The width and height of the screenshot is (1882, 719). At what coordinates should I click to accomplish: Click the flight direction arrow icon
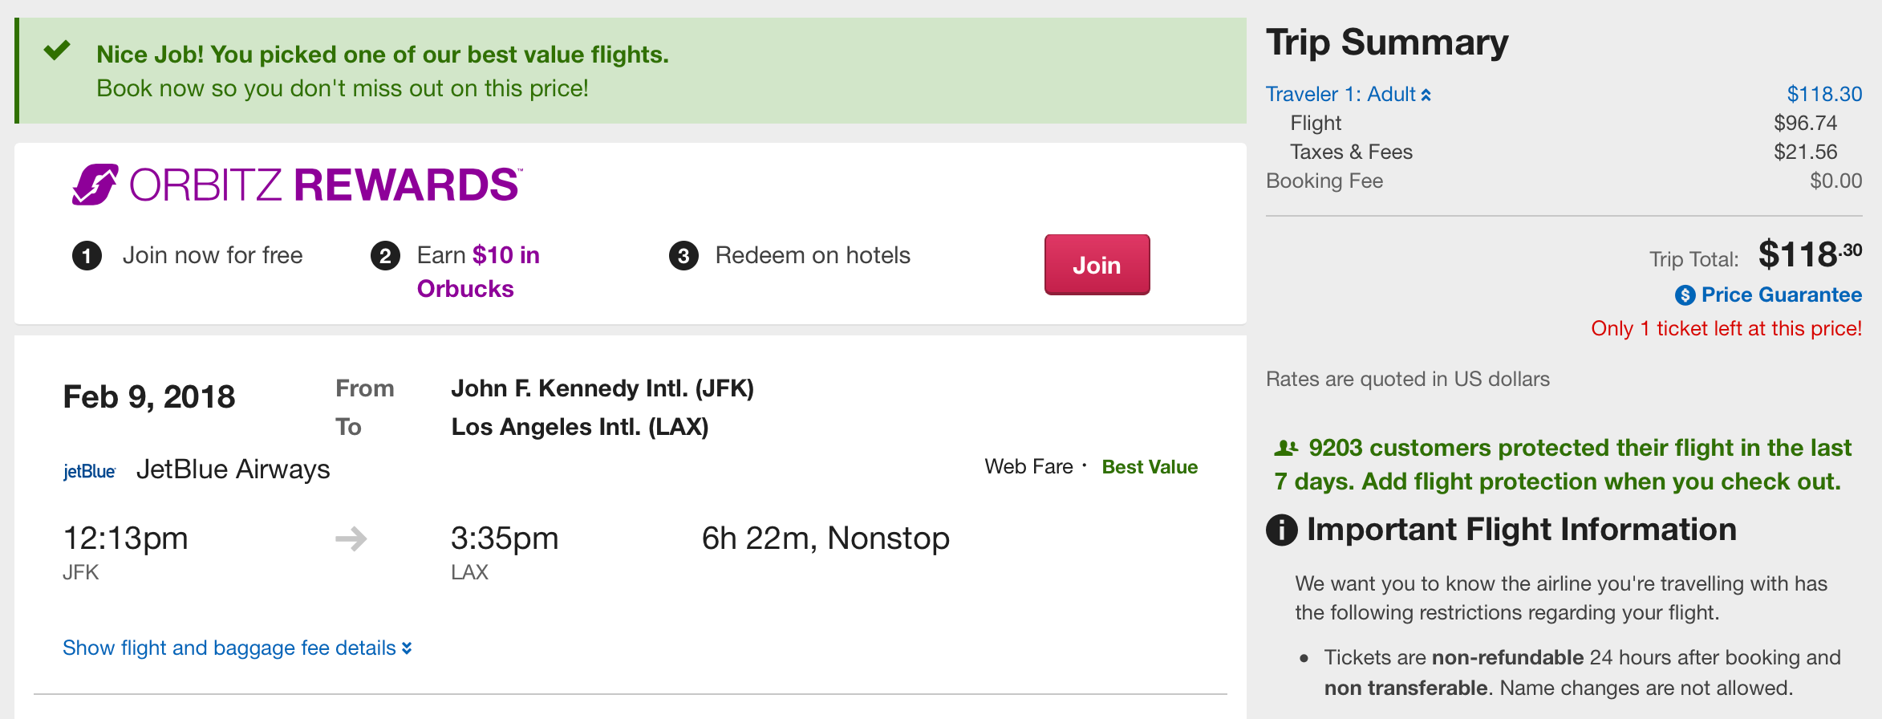(351, 538)
